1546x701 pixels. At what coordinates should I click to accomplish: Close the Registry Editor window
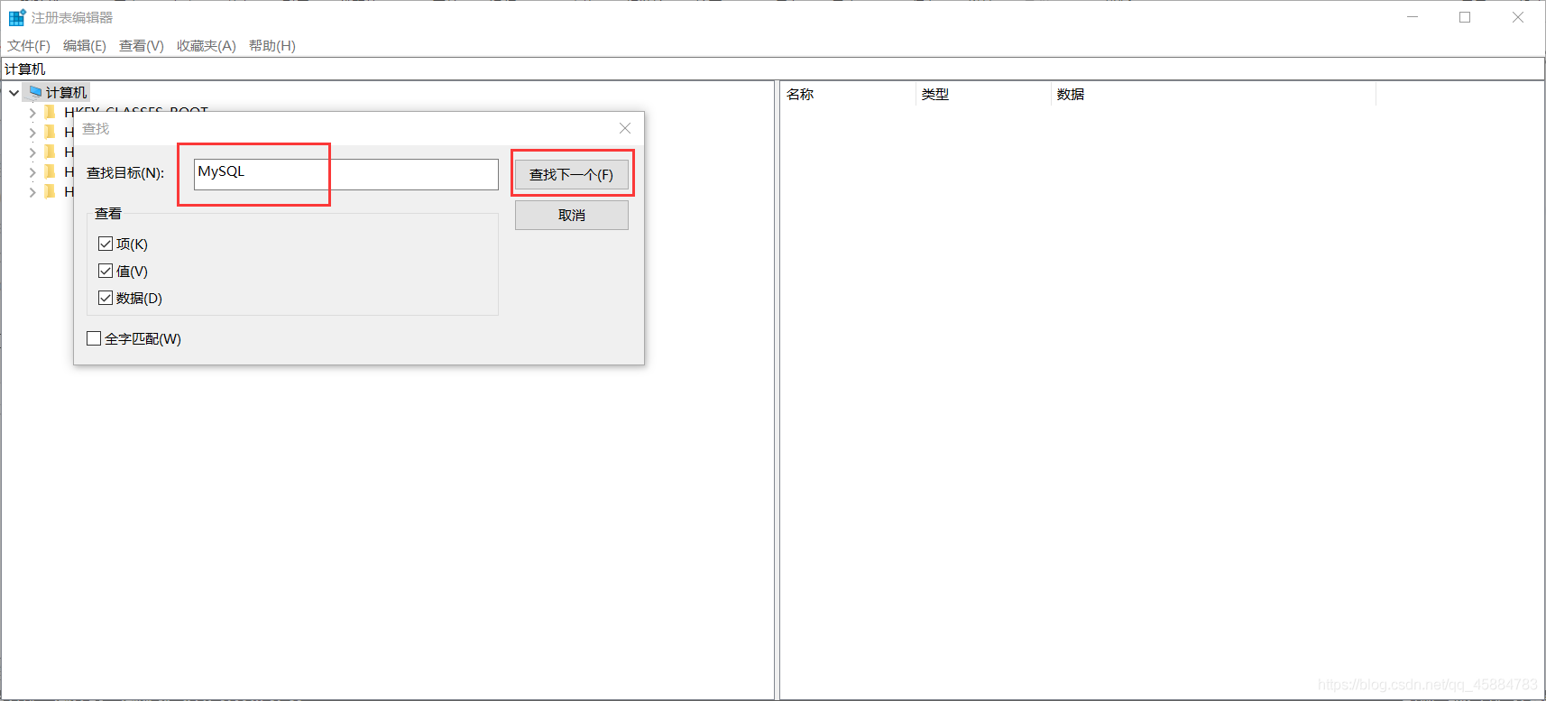click(1518, 17)
